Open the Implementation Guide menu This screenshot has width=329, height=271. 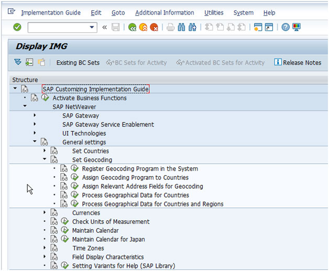click(51, 13)
